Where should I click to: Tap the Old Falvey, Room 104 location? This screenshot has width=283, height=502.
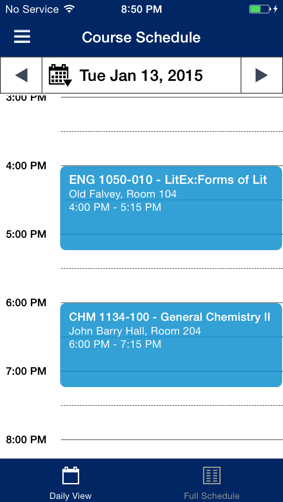(x=123, y=194)
